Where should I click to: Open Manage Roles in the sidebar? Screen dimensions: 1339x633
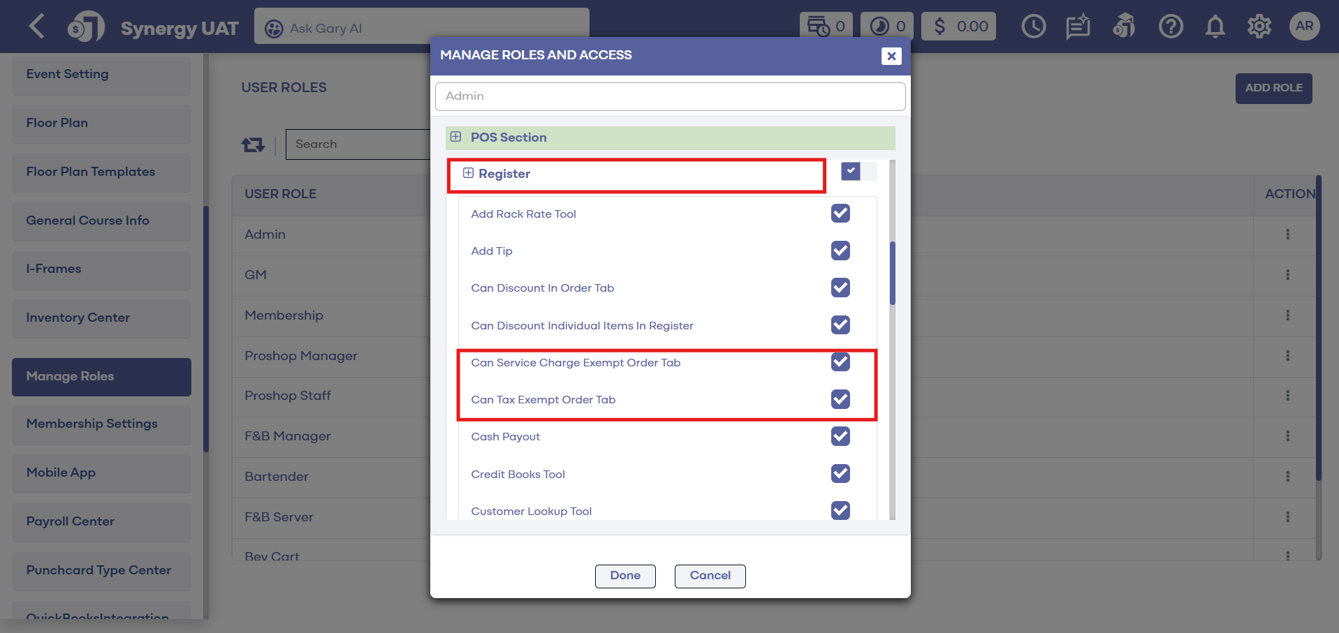101,376
